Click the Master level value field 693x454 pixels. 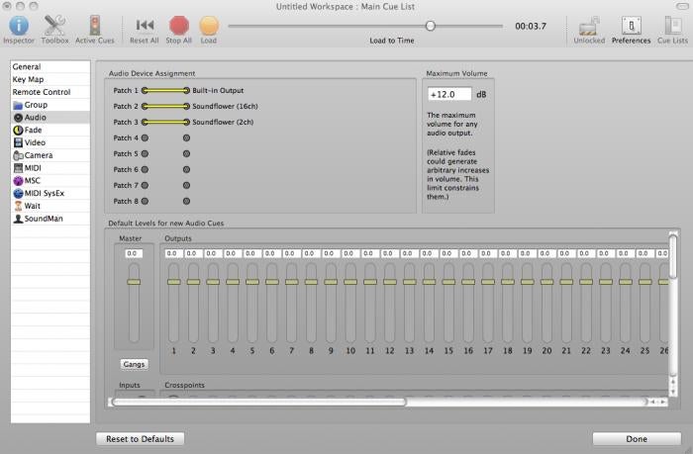134,253
